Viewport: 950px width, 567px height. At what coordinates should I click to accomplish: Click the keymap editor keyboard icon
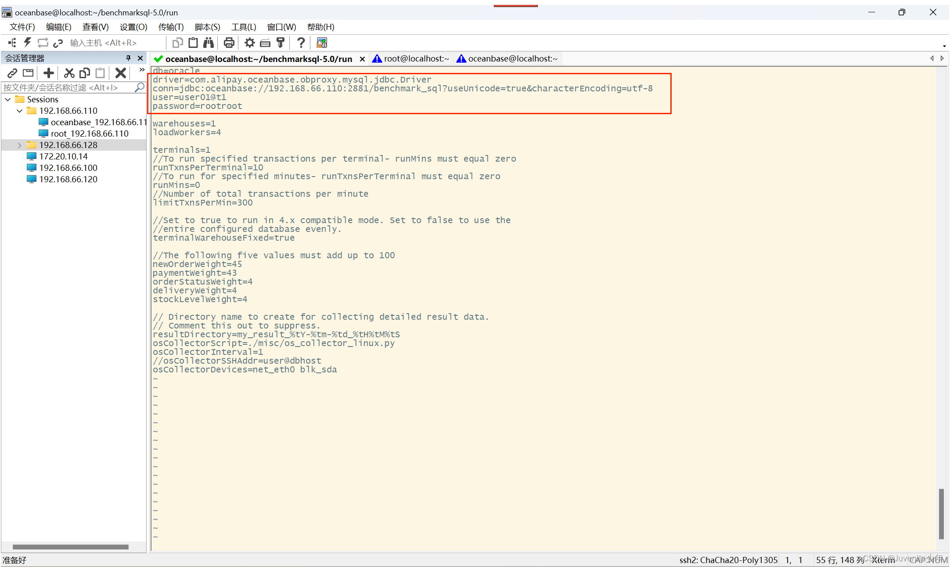265,43
